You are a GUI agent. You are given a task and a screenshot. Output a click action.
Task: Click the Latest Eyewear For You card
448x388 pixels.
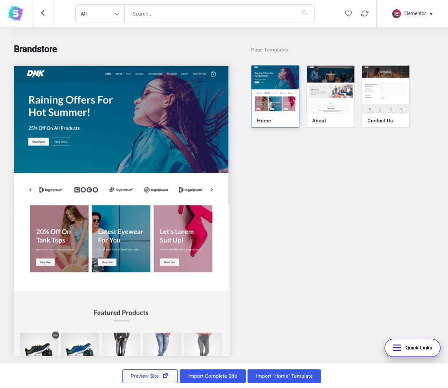point(121,239)
